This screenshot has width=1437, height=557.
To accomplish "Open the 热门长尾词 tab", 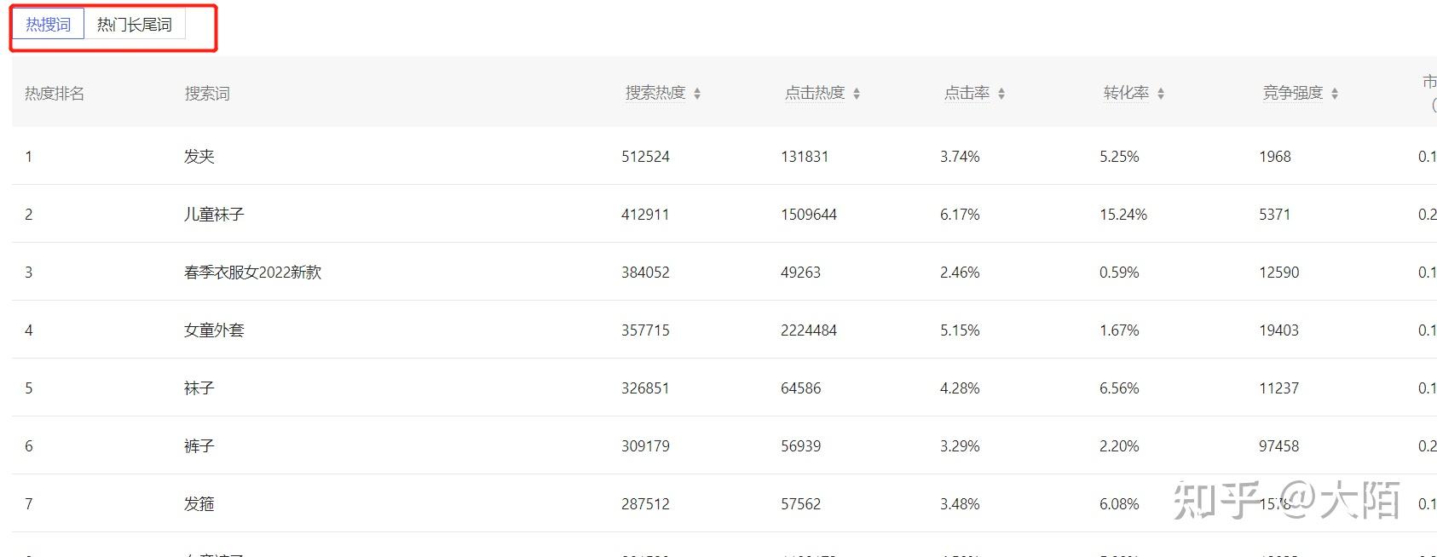I will point(134,25).
